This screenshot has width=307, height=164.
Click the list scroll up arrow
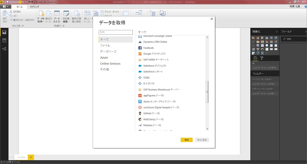(207, 37)
